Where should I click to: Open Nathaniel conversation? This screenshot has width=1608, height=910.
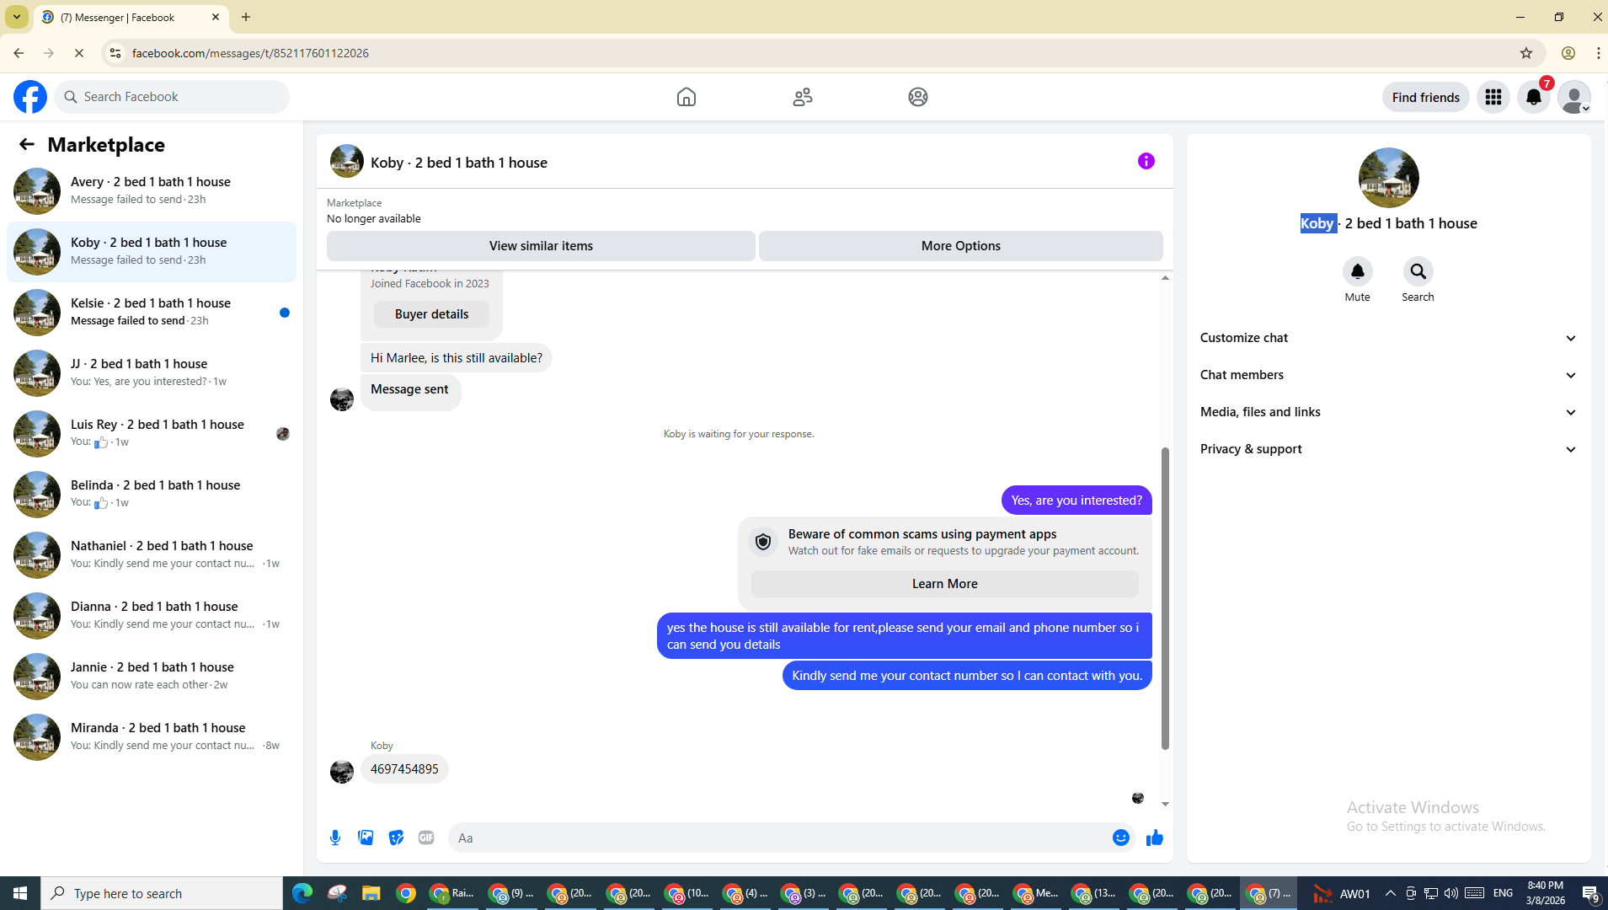click(152, 554)
